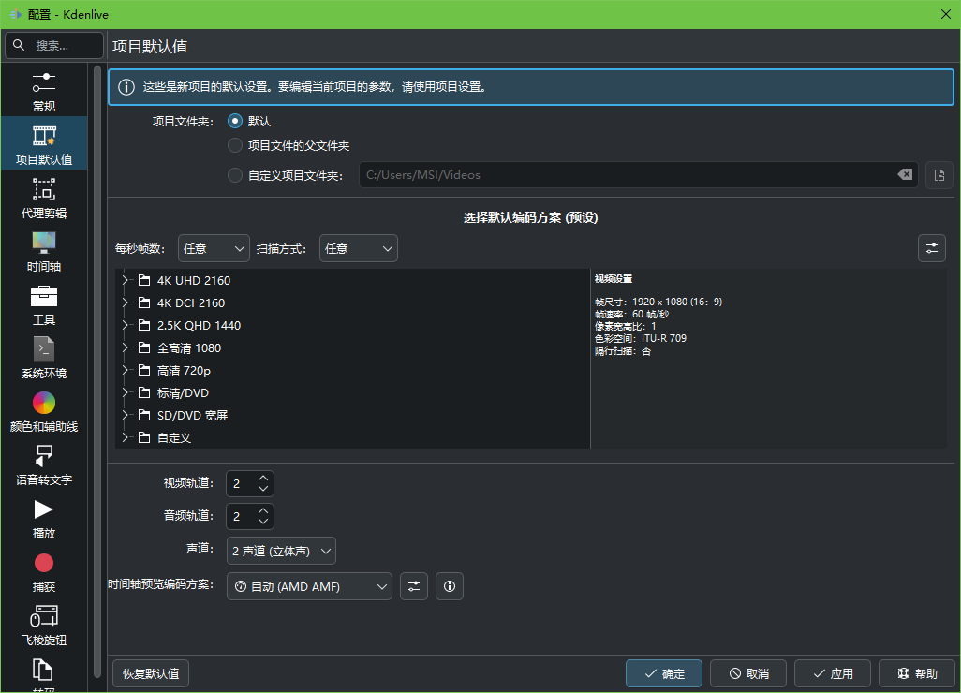This screenshot has height=693, width=961.
Task: Click the browse icon beside custom project folder
Action: click(x=939, y=174)
